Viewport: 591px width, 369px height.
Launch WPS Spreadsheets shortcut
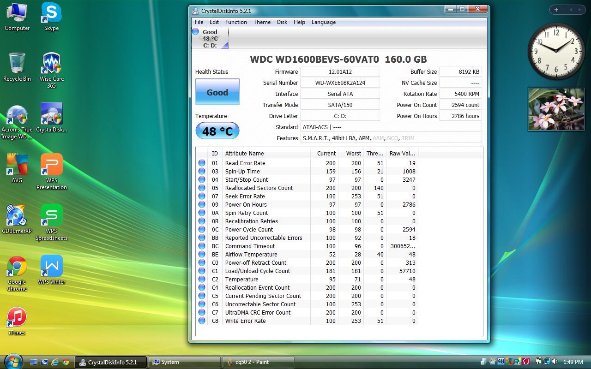click(x=51, y=222)
